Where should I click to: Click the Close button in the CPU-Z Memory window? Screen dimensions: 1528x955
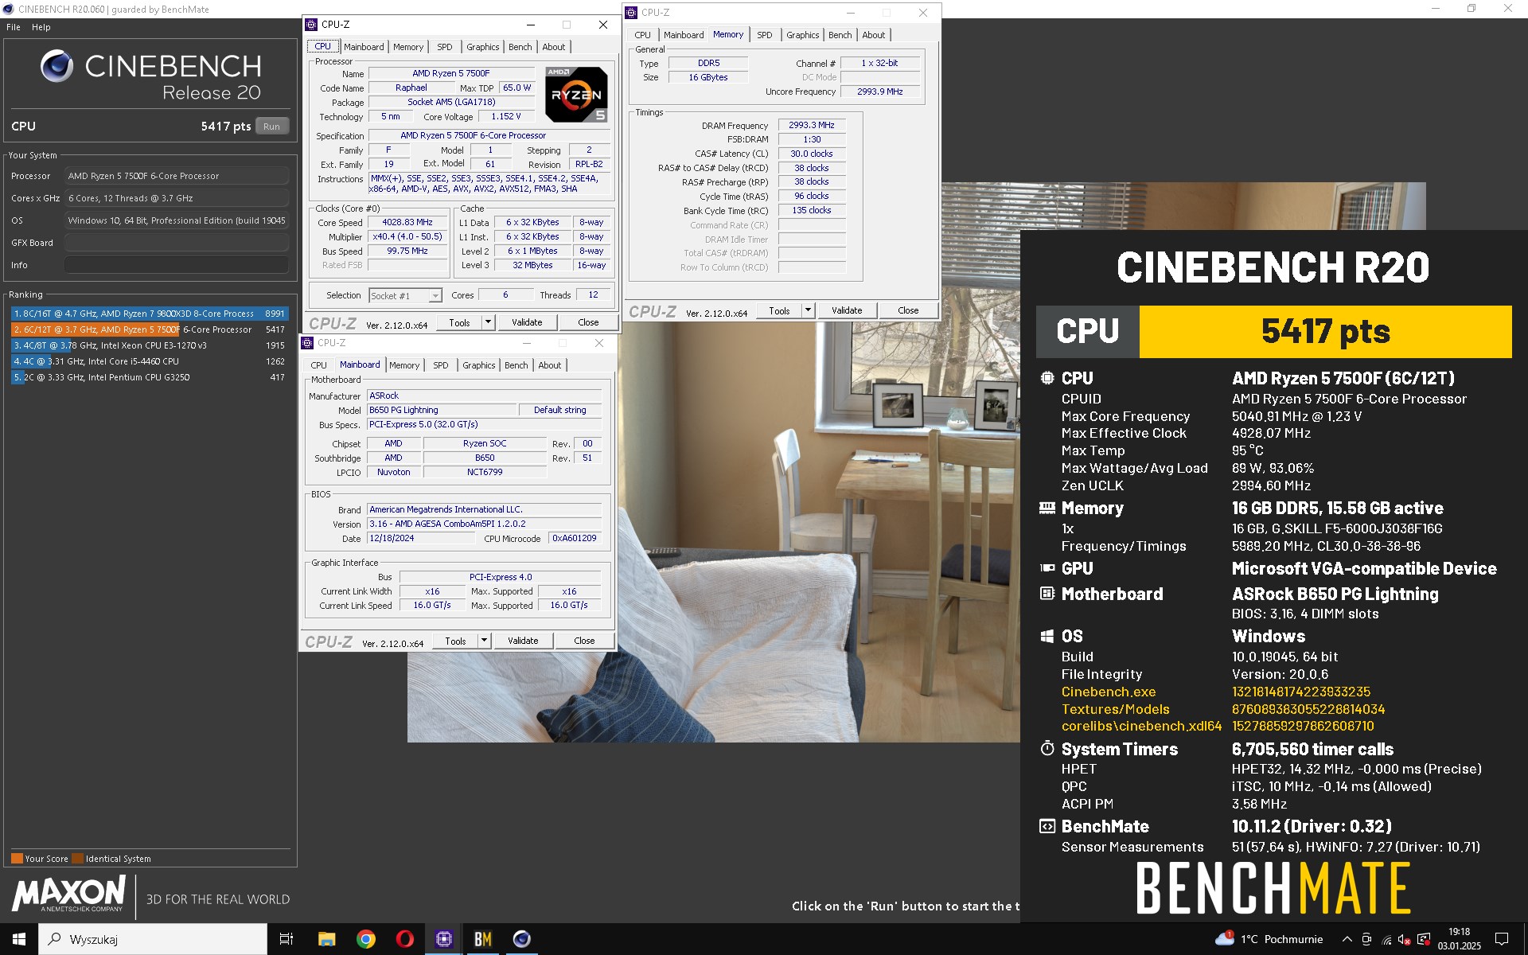908,310
